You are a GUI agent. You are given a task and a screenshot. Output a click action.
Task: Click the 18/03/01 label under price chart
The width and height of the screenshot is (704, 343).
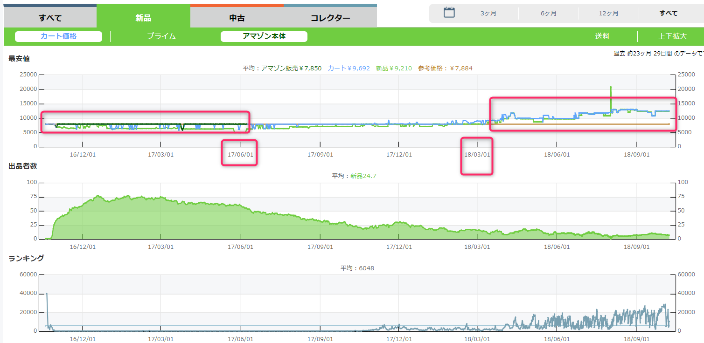[x=477, y=154]
